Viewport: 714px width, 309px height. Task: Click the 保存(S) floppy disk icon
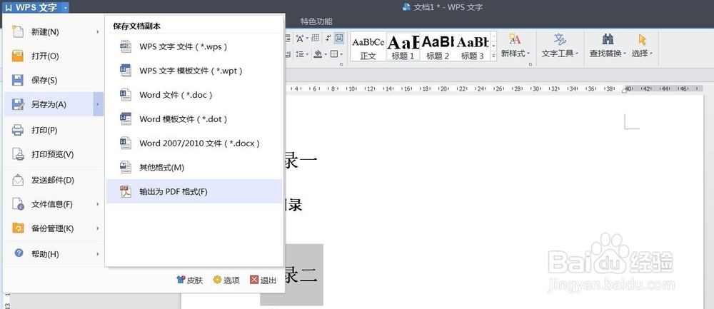pos(17,80)
